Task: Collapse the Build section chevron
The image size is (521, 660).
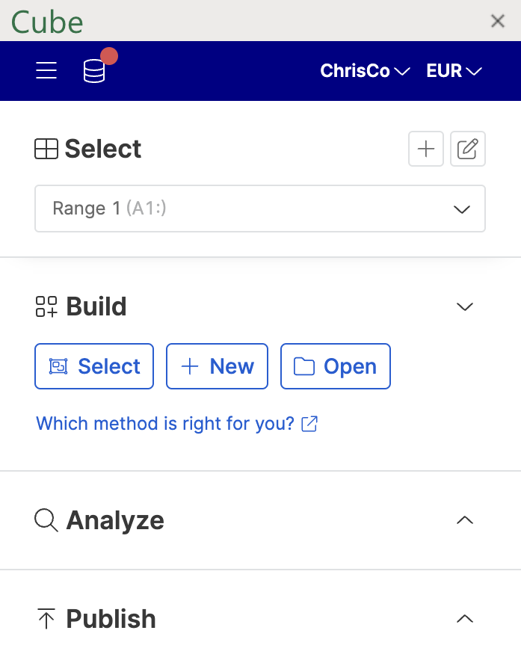Action: click(465, 306)
